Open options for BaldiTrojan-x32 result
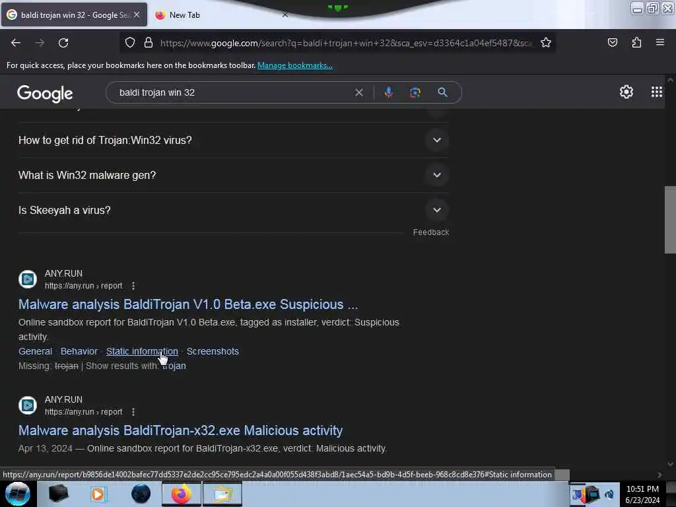The width and height of the screenshot is (676, 507). [x=133, y=412]
